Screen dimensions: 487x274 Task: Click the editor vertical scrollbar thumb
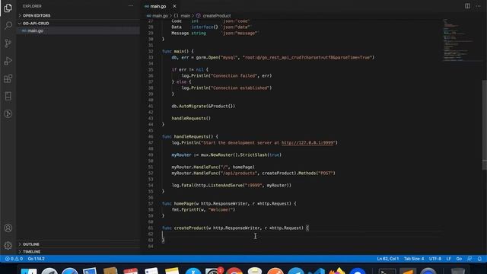pyautogui.click(x=484, y=124)
